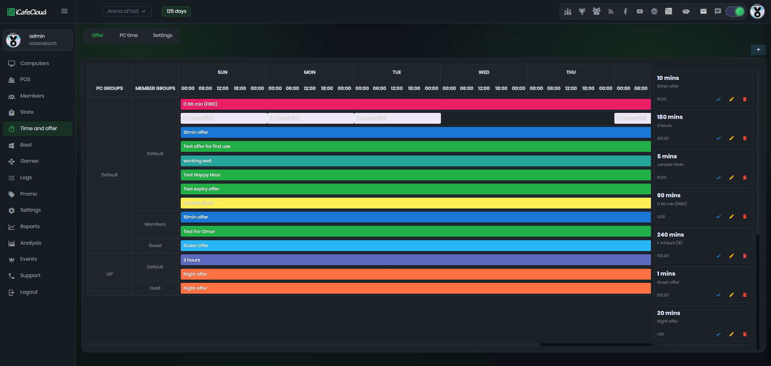This screenshot has width=771, height=366.
Task: Toggle the green switch in the top bar
Action: pyautogui.click(x=735, y=11)
